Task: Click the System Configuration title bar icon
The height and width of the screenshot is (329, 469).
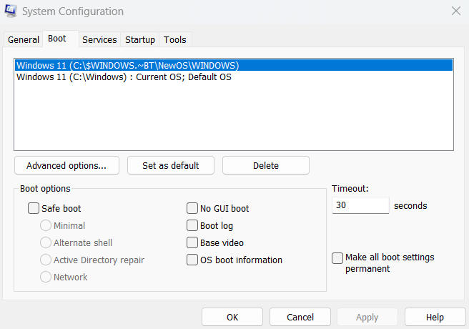Action: click(x=11, y=11)
